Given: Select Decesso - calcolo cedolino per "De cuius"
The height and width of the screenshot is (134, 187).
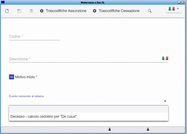Looking at the screenshot, I should coord(88,116).
